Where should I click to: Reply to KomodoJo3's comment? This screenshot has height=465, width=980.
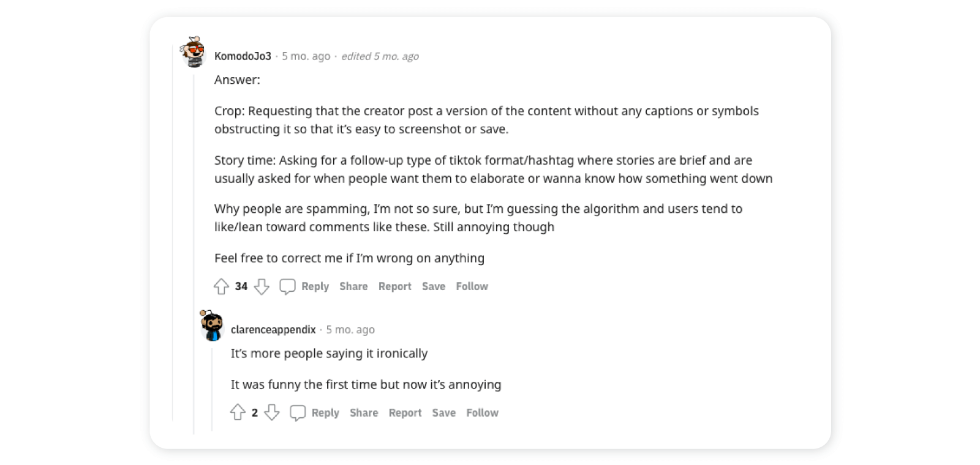(315, 286)
